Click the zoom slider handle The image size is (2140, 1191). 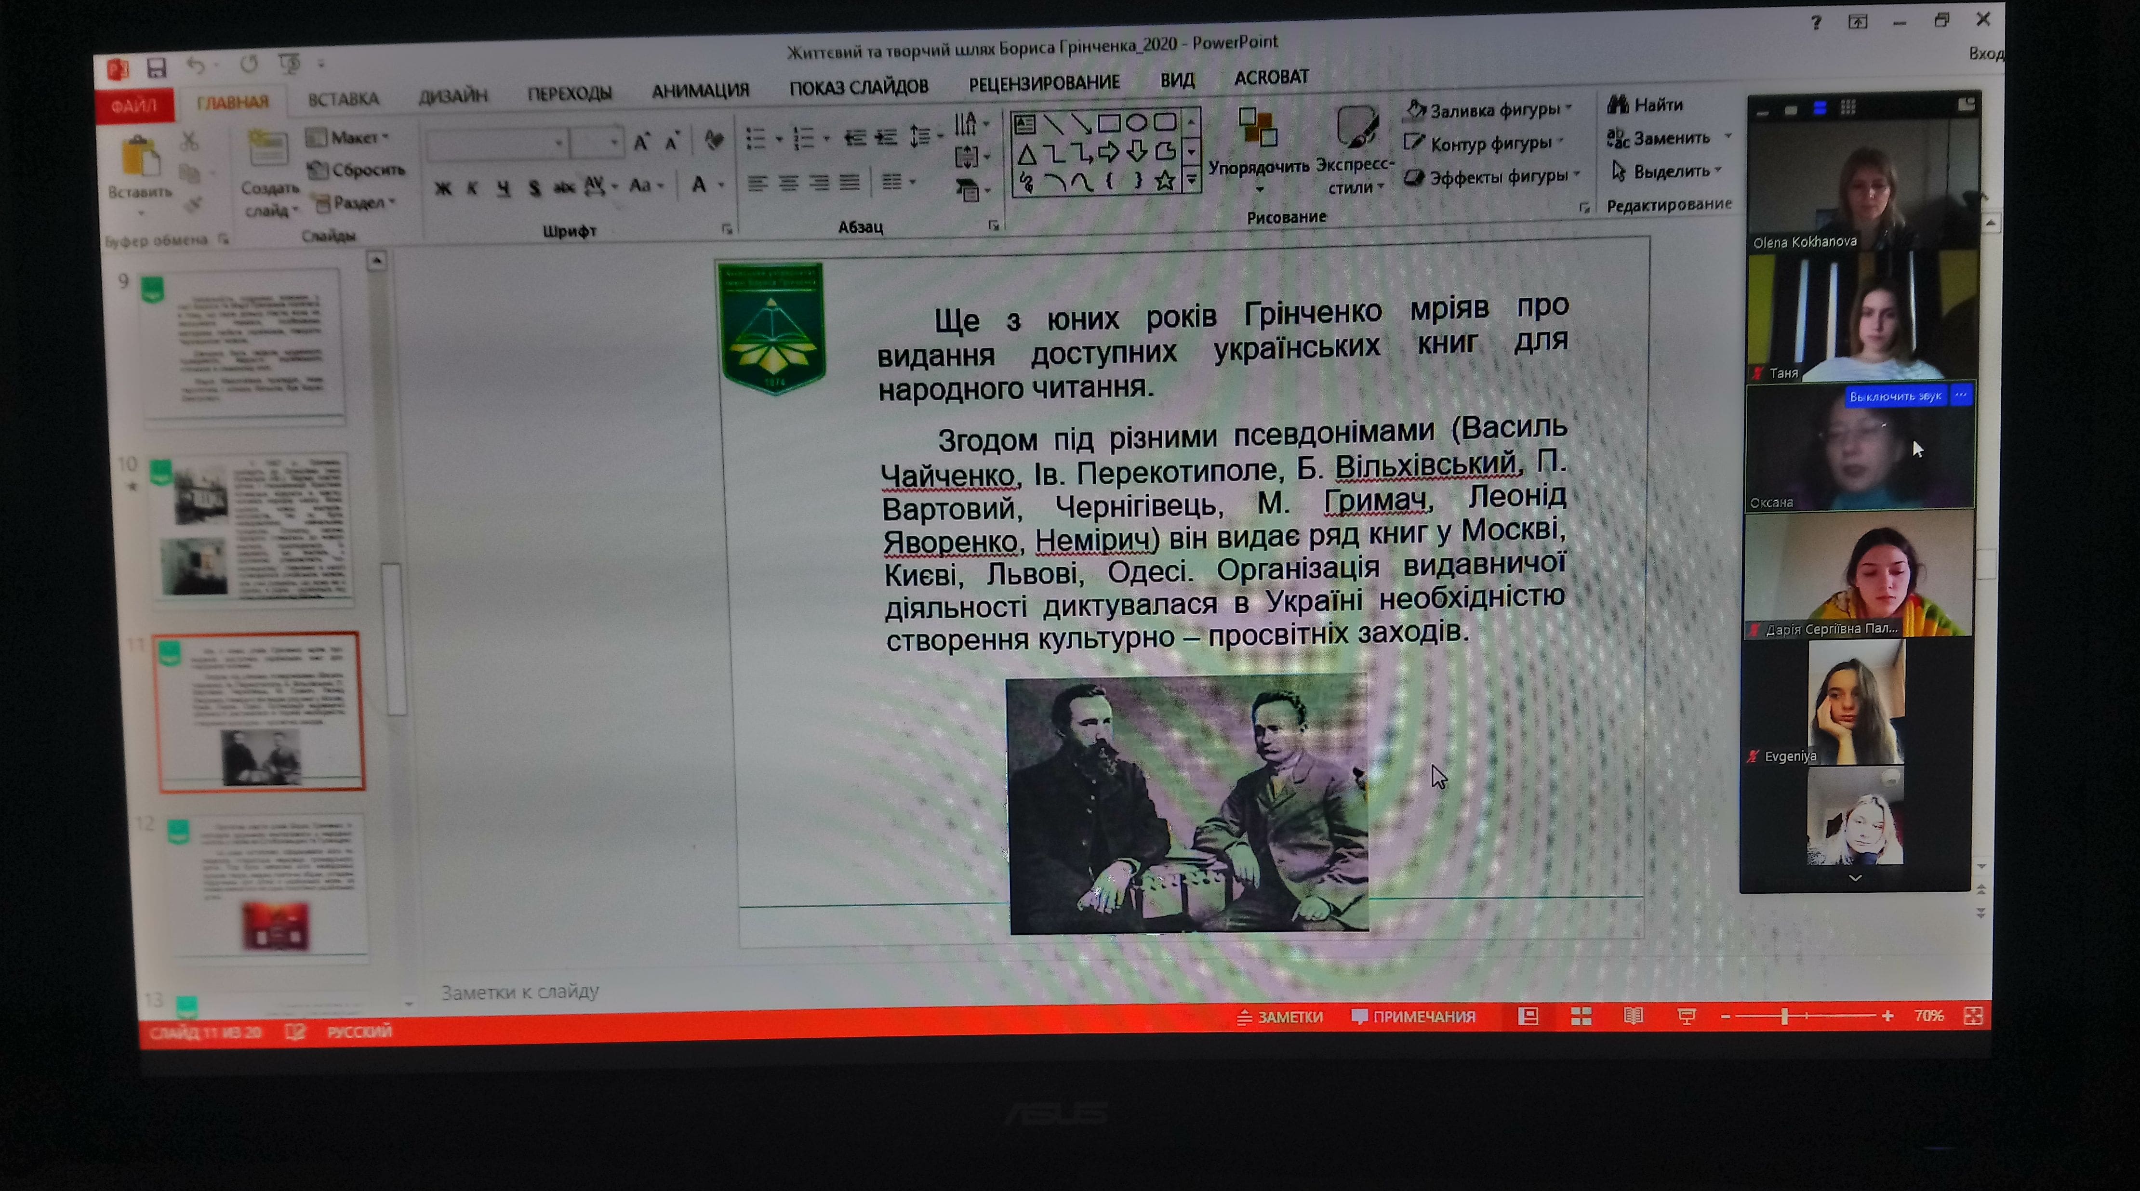pyautogui.click(x=1783, y=1016)
